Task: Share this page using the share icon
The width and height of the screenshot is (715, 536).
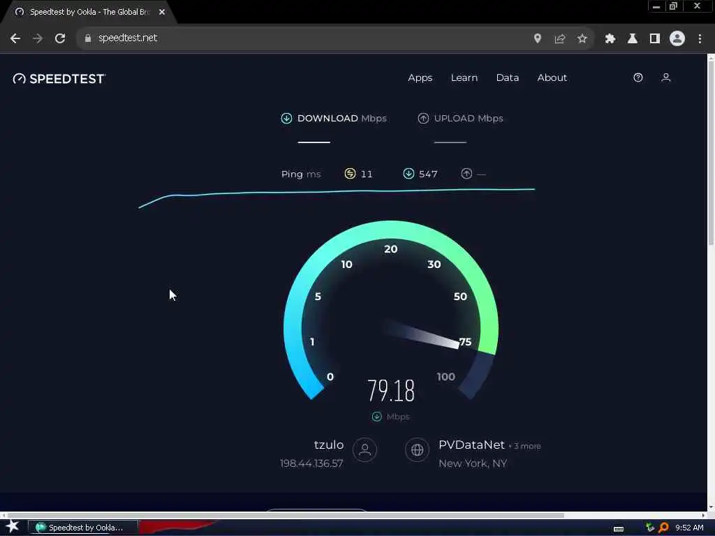Action: (560, 39)
